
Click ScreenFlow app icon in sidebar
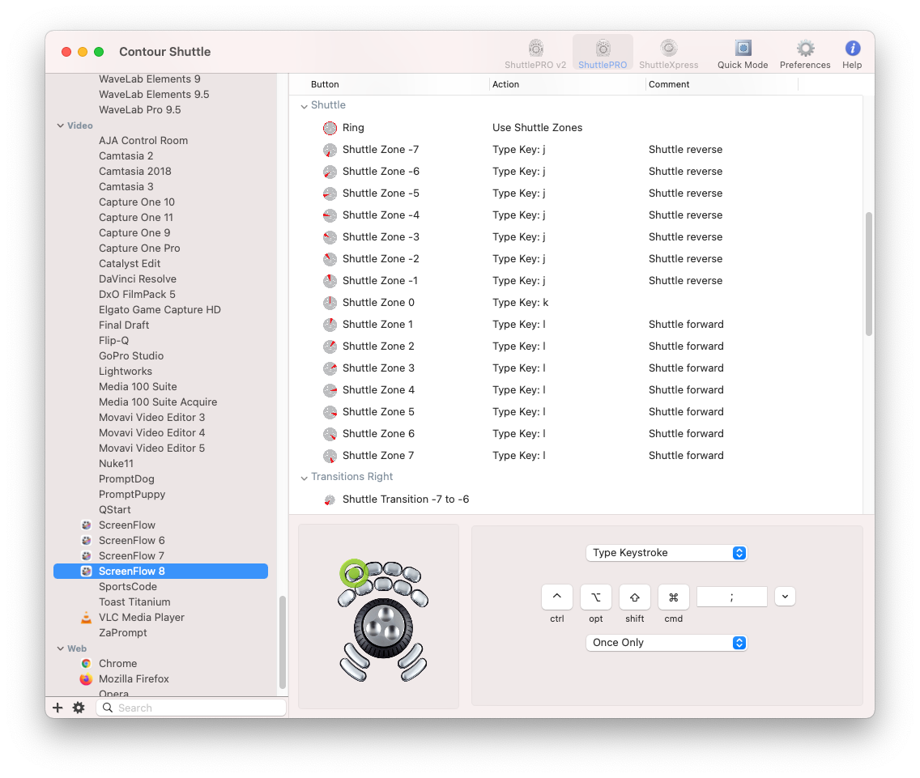pyautogui.click(x=86, y=525)
